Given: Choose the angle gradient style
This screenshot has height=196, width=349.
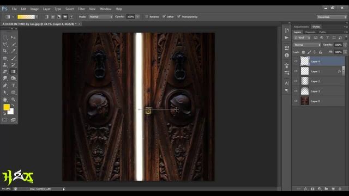Looking at the screenshot, I should coord(59,17).
